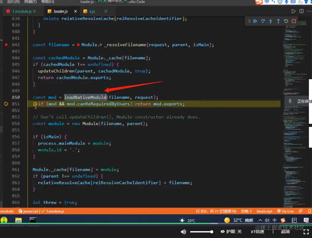Grab the debug toolbar drag handle
The width and height of the screenshot is (312, 238).
click(x=249, y=21)
